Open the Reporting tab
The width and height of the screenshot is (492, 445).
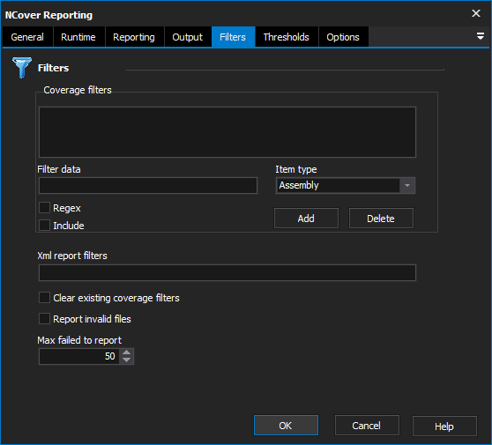134,37
